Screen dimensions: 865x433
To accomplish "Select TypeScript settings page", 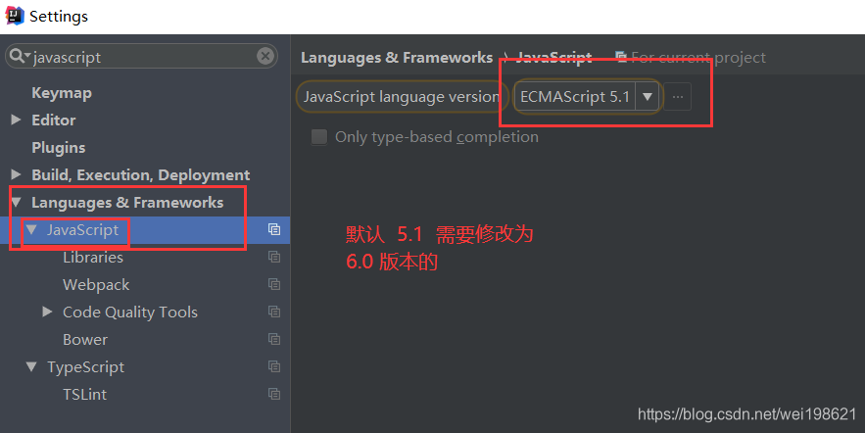I will (x=85, y=367).
